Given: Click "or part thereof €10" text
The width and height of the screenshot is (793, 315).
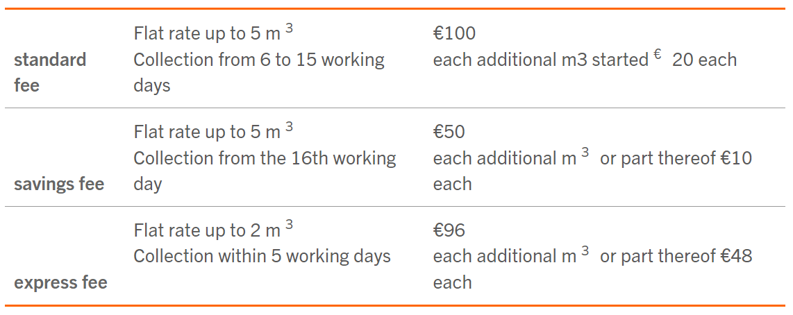Looking at the screenshot, I should coord(676,158).
